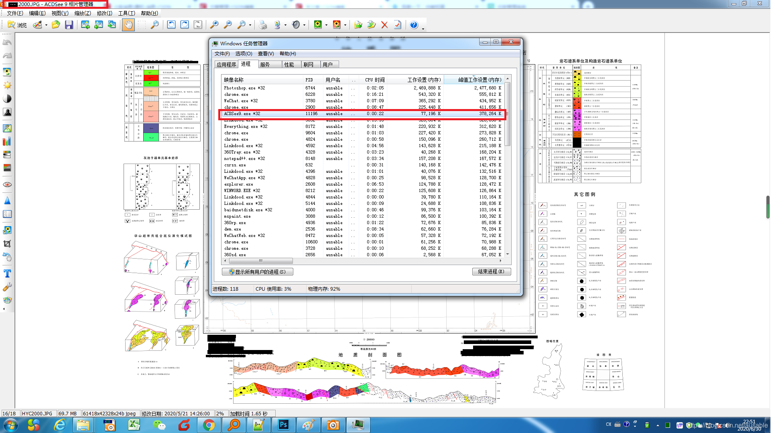Expand dropdown next to paint palette icon
Viewport: 772px width, 433px height.
pyautogui.click(x=46, y=25)
